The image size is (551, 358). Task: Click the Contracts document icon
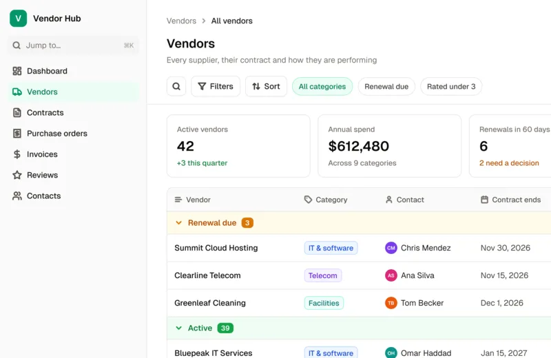tap(17, 112)
